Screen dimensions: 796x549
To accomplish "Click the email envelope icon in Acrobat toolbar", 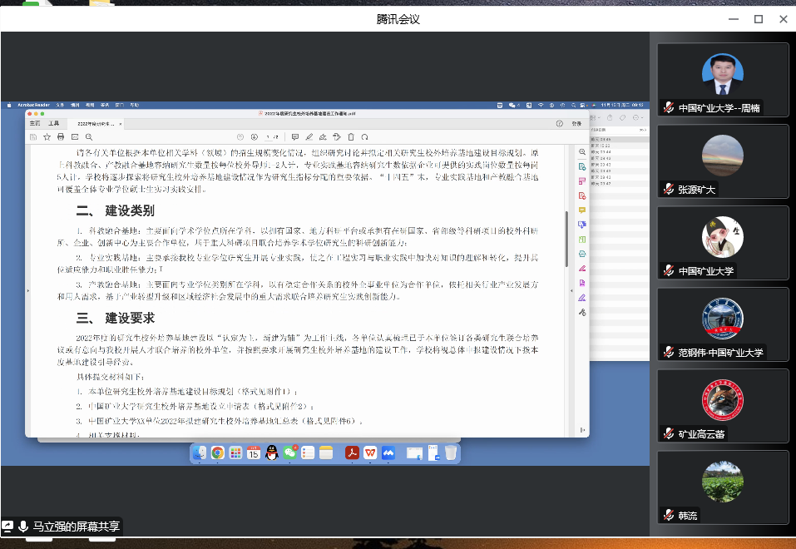I will click(74, 136).
